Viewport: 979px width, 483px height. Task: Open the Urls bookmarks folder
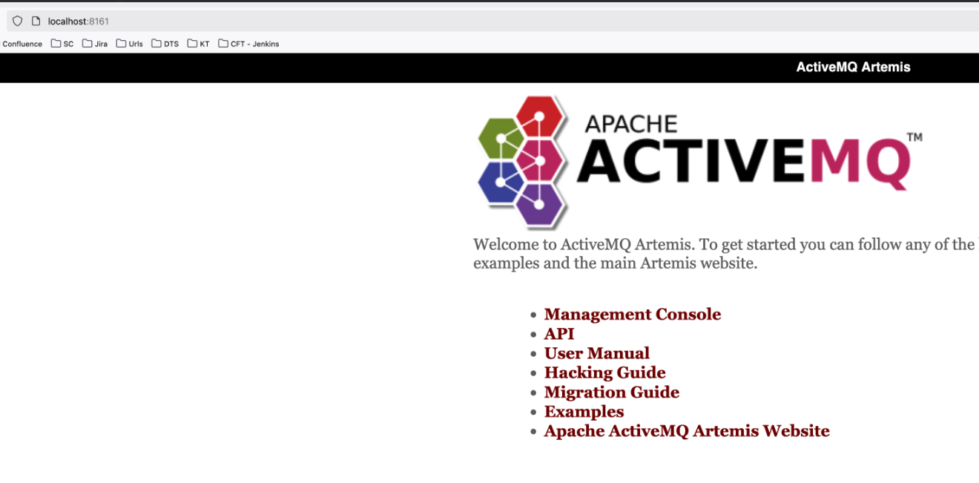point(129,44)
